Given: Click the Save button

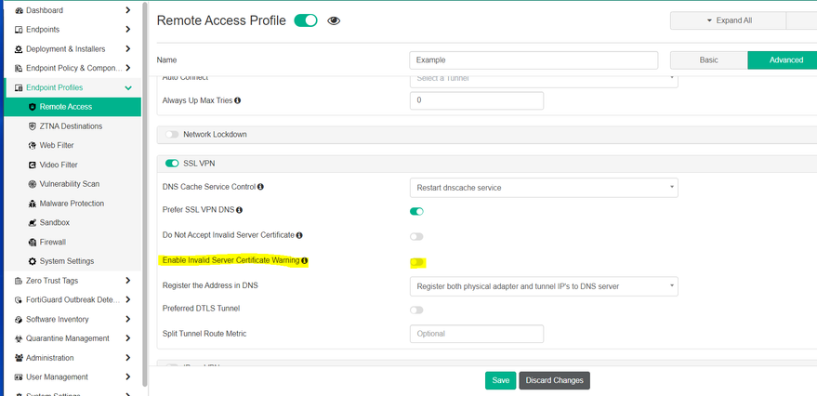Looking at the screenshot, I should [500, 380].
